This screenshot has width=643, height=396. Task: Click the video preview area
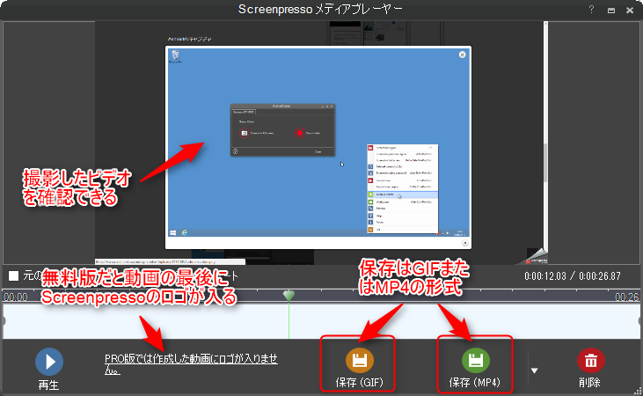coord(322,143)
